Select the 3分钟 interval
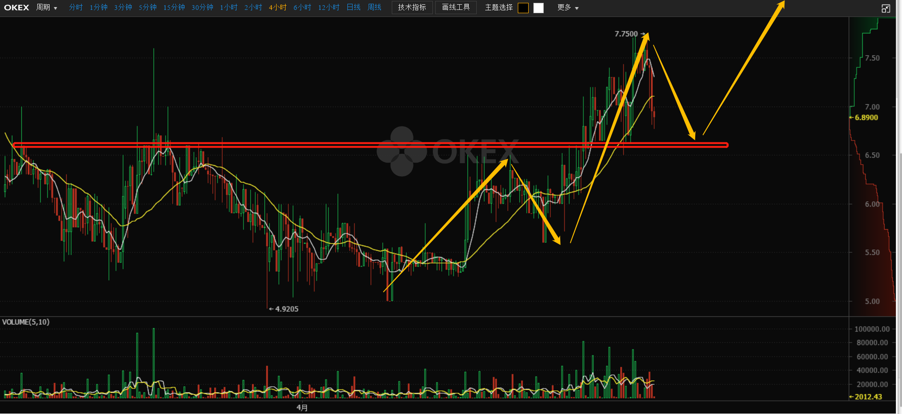The image size is (902, 414). 123,8
